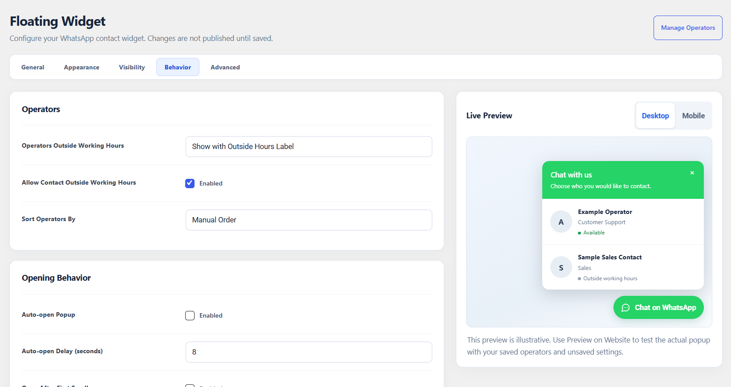Switch live preview to Mobile

(x=693, y=116)
